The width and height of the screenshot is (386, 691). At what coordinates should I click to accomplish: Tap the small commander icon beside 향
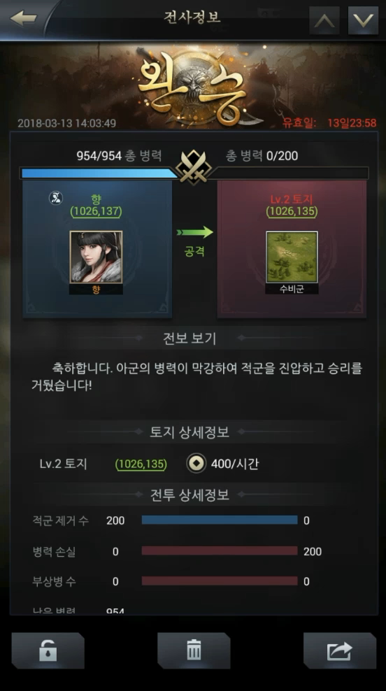55,198
